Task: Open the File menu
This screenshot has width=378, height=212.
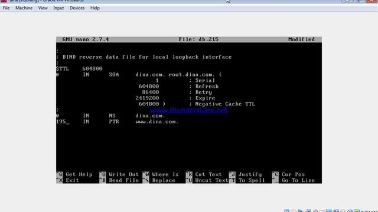Action: [6, 8]
